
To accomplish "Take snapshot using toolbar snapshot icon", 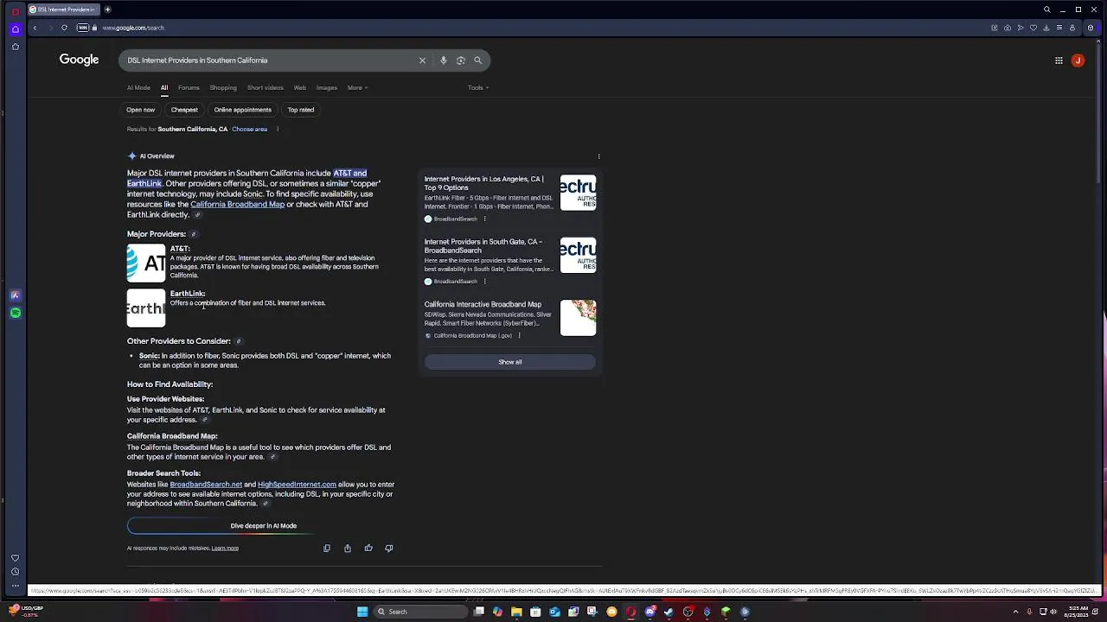I will click(1007, 28).
